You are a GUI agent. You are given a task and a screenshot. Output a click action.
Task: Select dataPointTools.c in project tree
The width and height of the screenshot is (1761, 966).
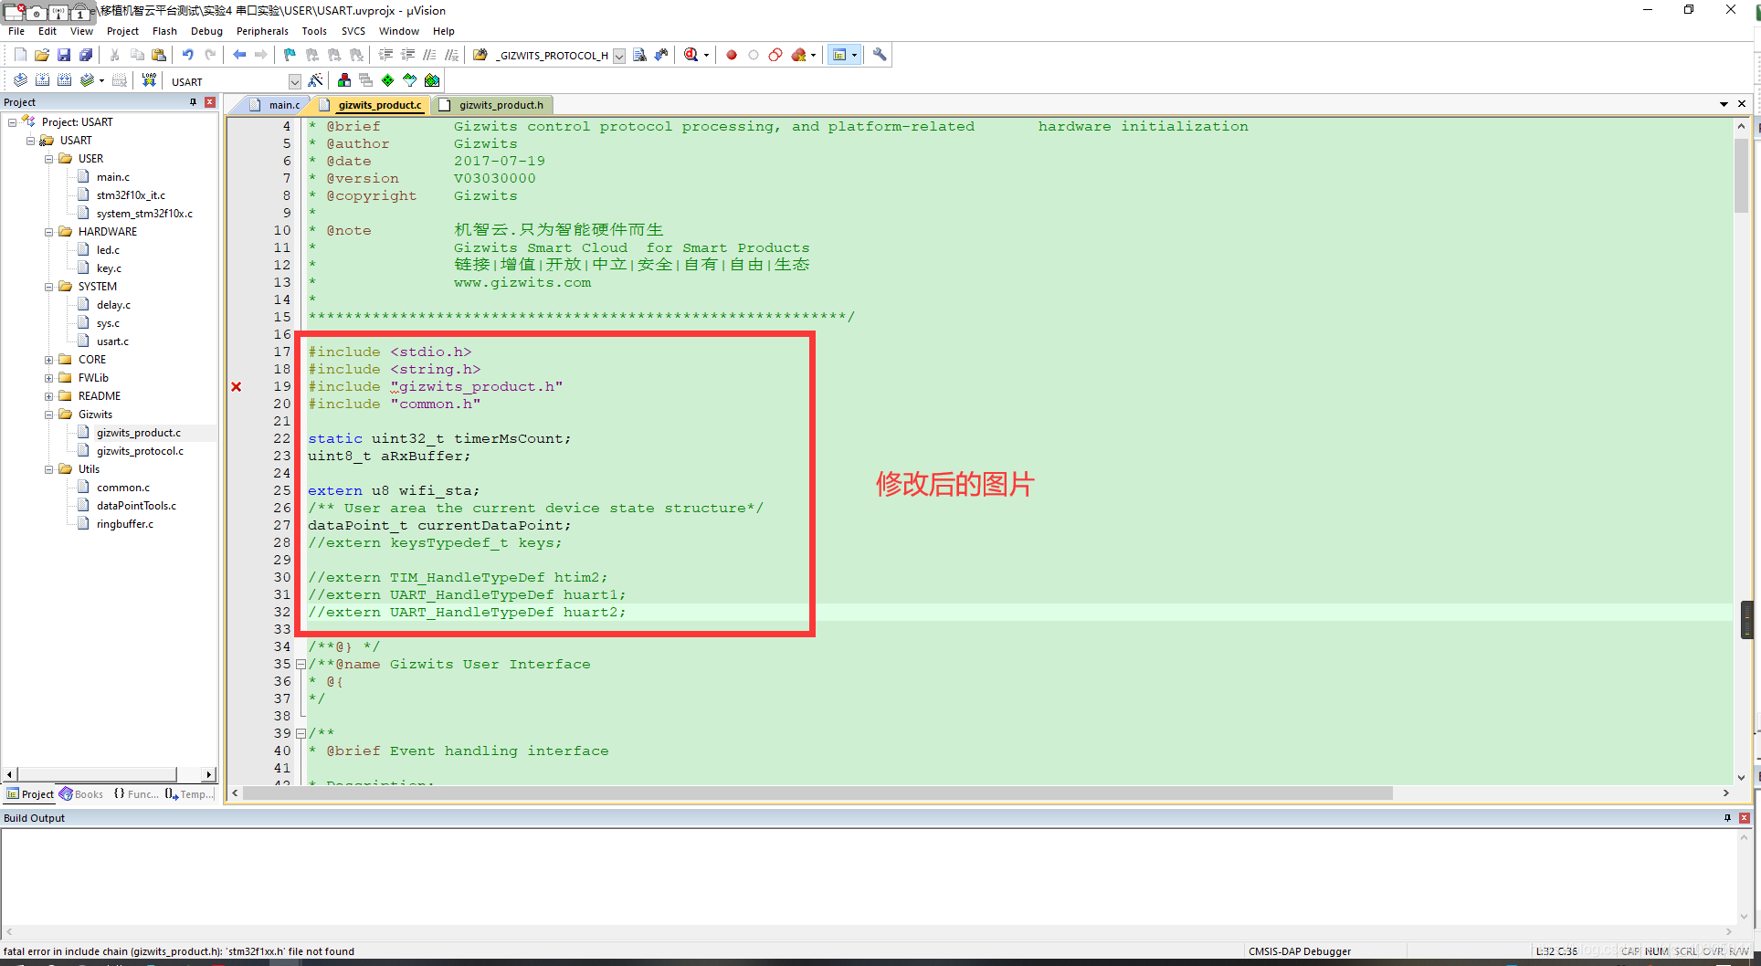click(x=136, y=506)
